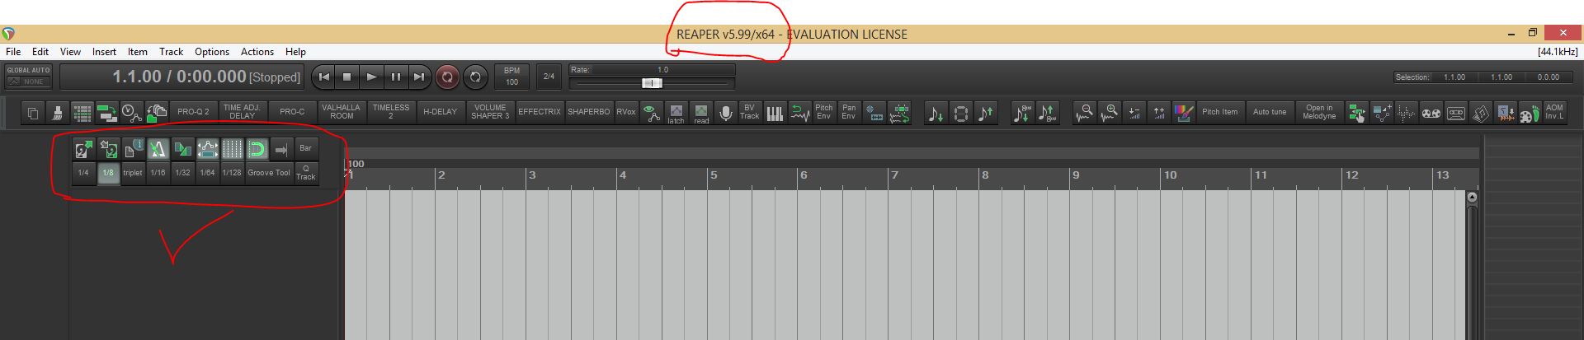1584x340 pixels.
Task: Open the Help menu
Action: (x=295, y=52)
